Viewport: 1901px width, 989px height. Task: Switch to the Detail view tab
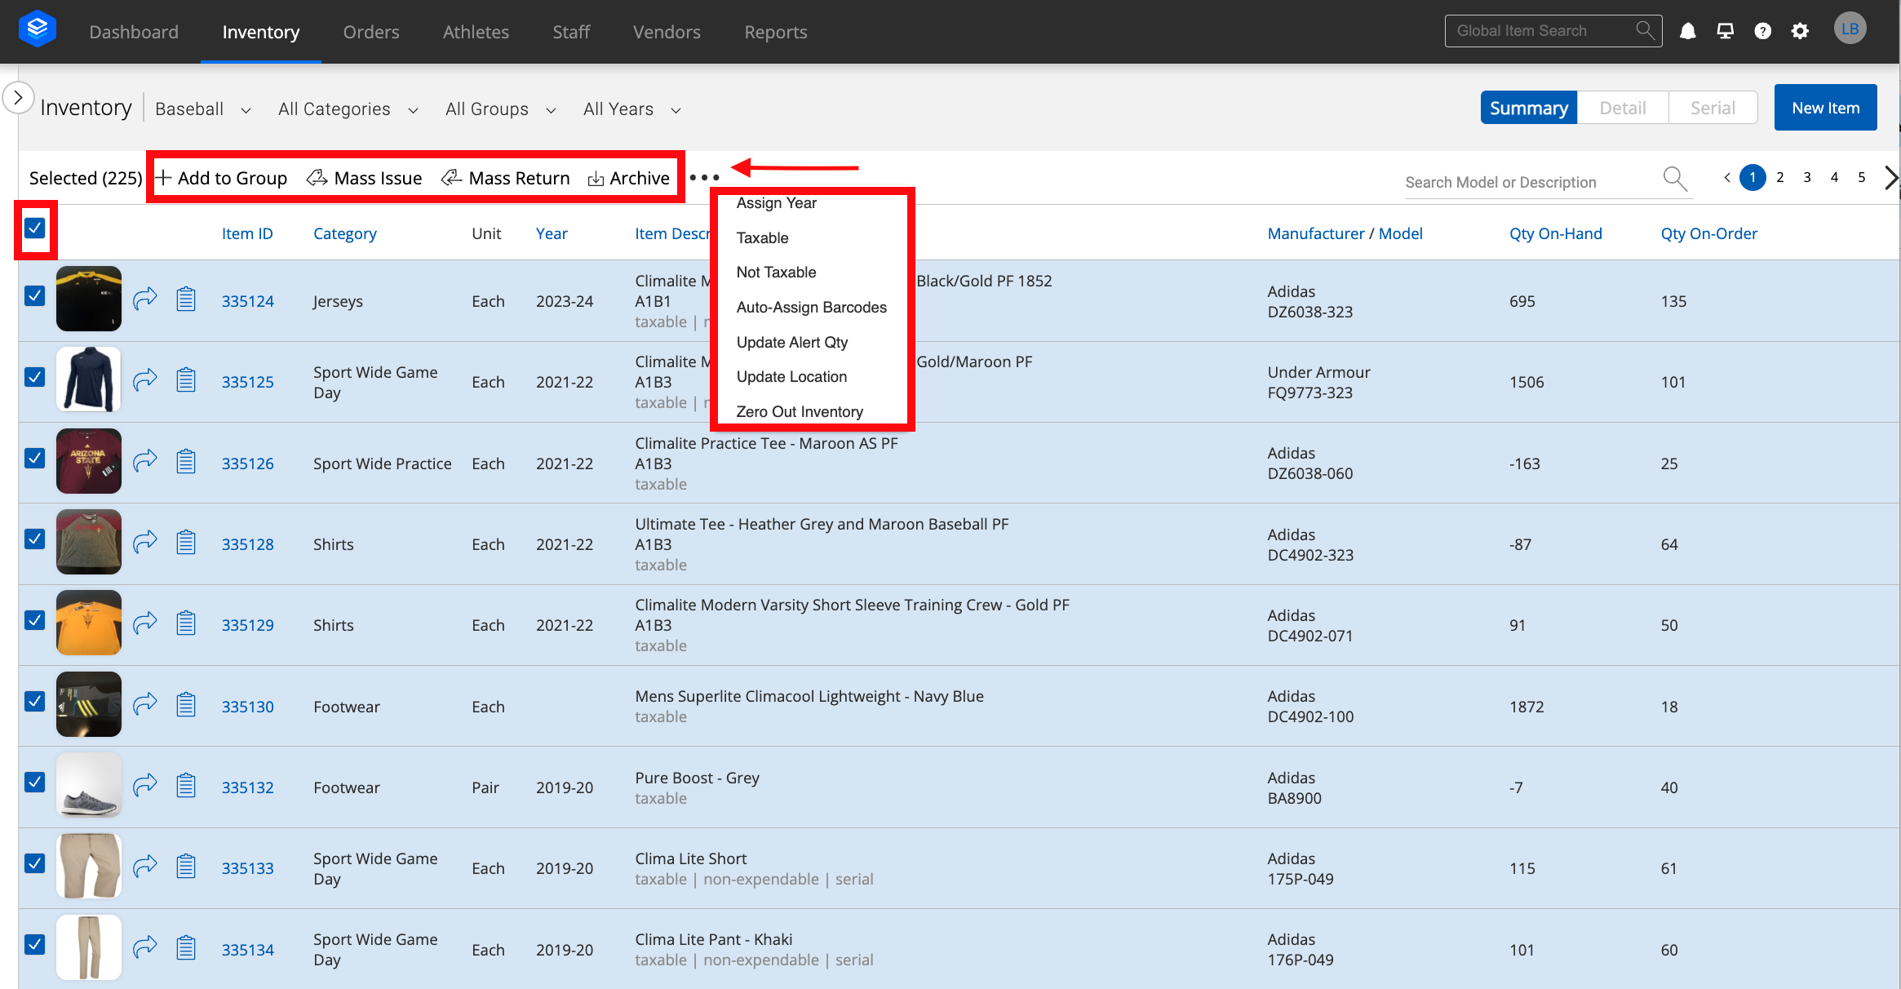tap(1622, 108)
